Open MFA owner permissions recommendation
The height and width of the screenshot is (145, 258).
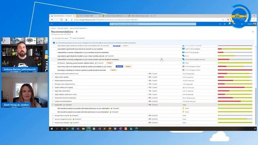pyautogui.click(x=83, y=108)
